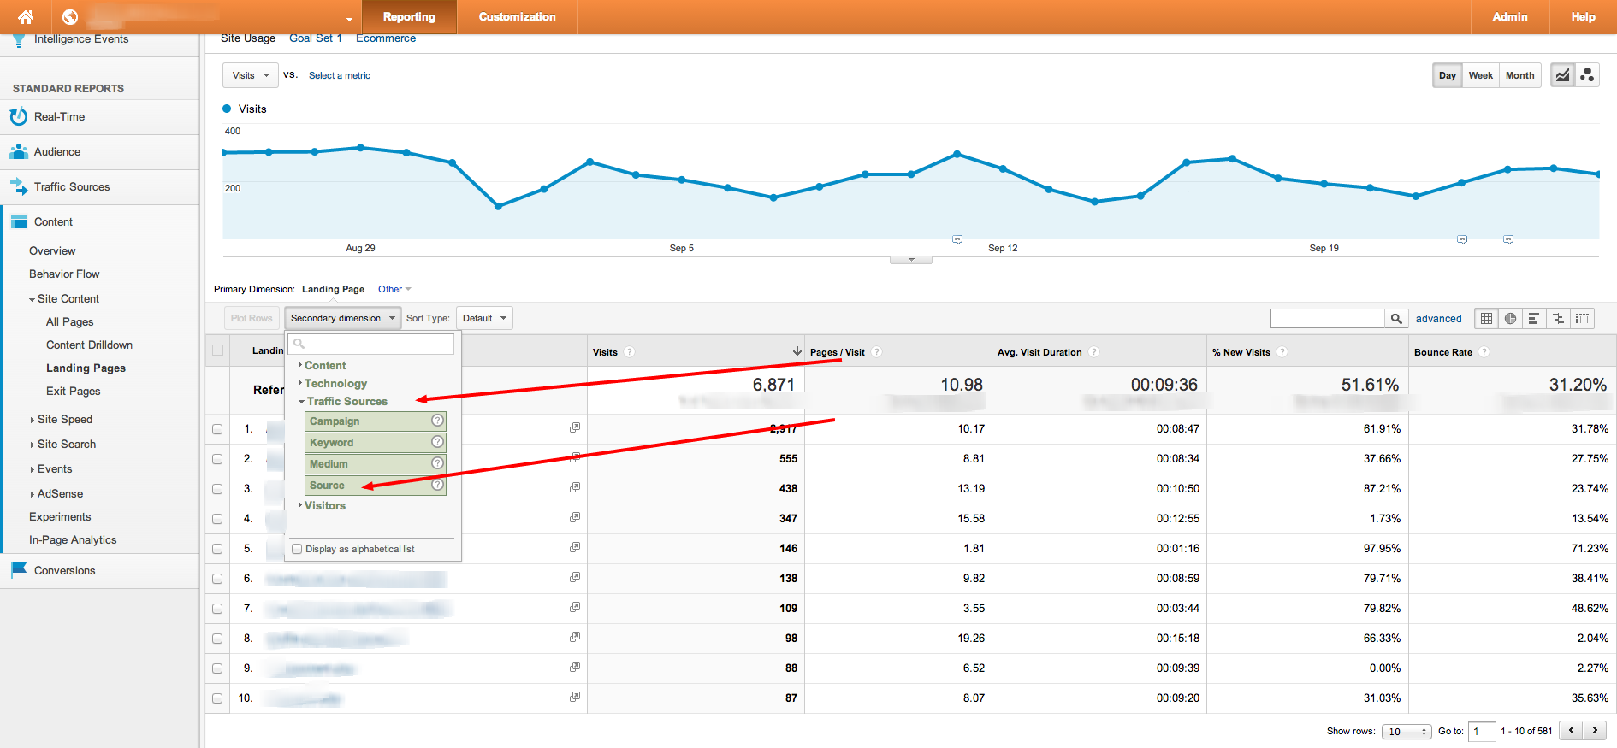Show help for the Medium dimension
The width and height of the screenshot is (1617, 748).
click(437, 463)
